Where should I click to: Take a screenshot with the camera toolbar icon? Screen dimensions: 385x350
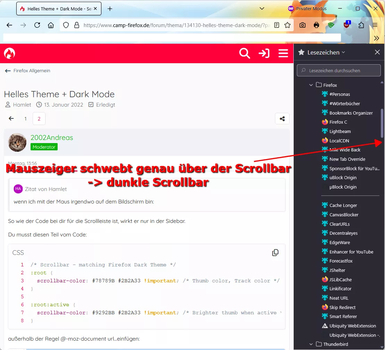(302, 25)
